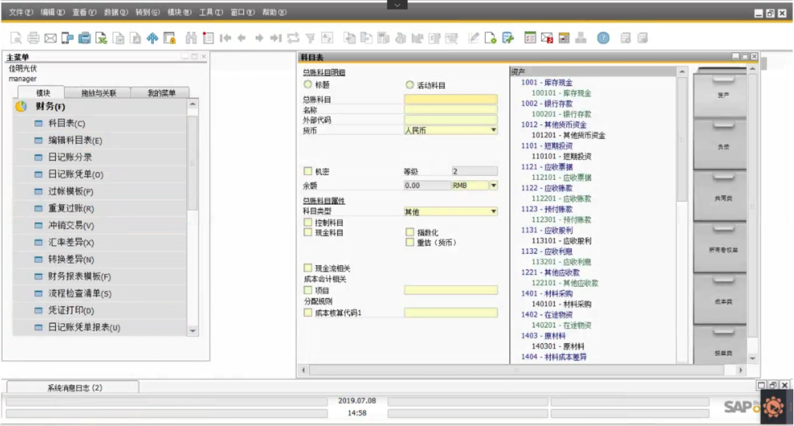Click the 总账科目 input field

point(451,99)
